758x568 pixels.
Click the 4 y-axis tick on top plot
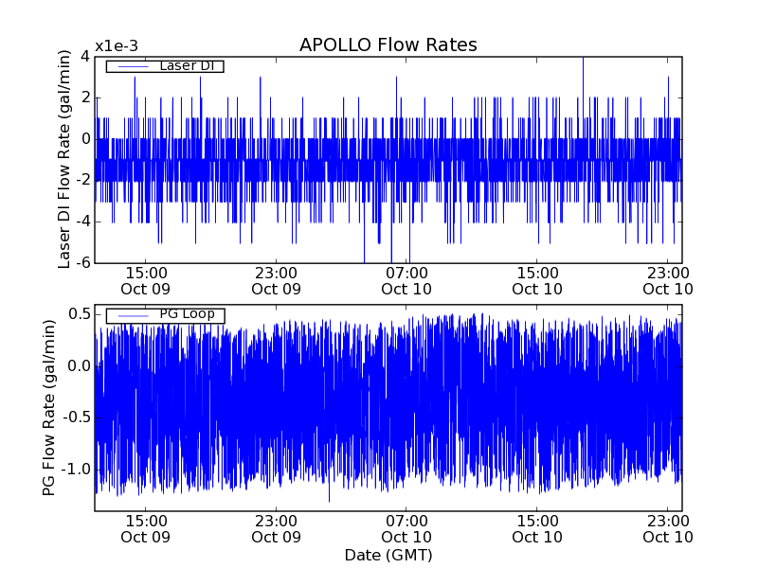84,57
